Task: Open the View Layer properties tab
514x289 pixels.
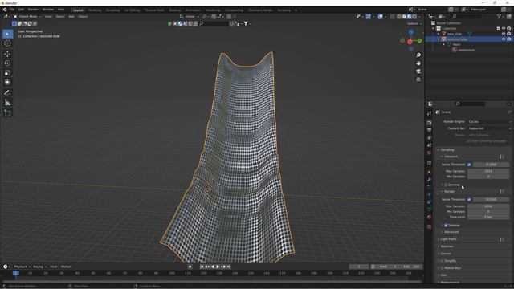Action: [x=430, y=138]
